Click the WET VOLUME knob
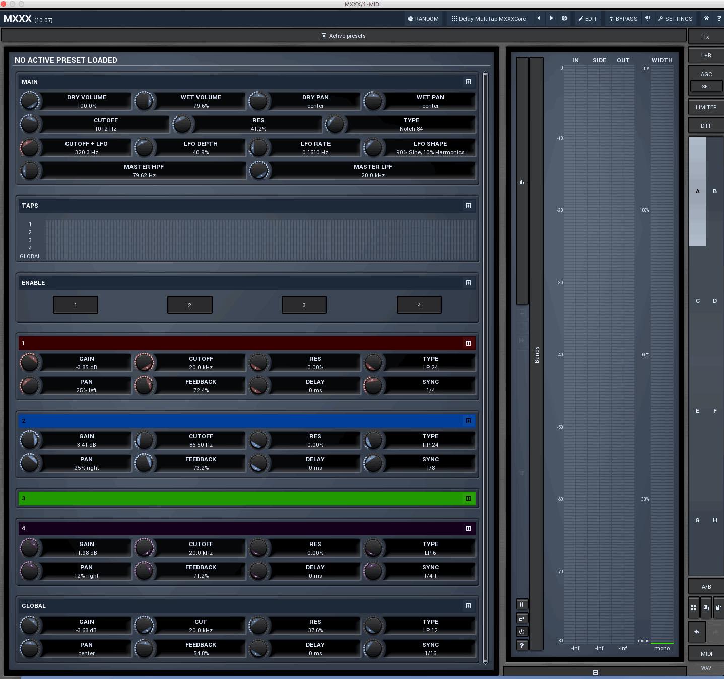The image size is (724, 679). 144,101
